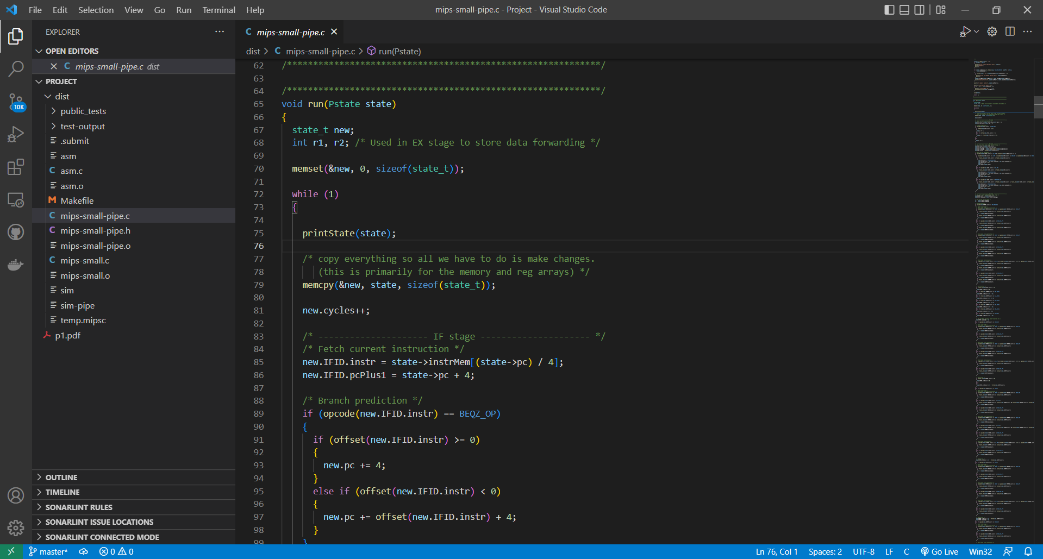Image resolution: width=1043 pixels, height=559 pixels.
Task: Click the editor vertical scrollbar slider
Action: [1038, 107]
